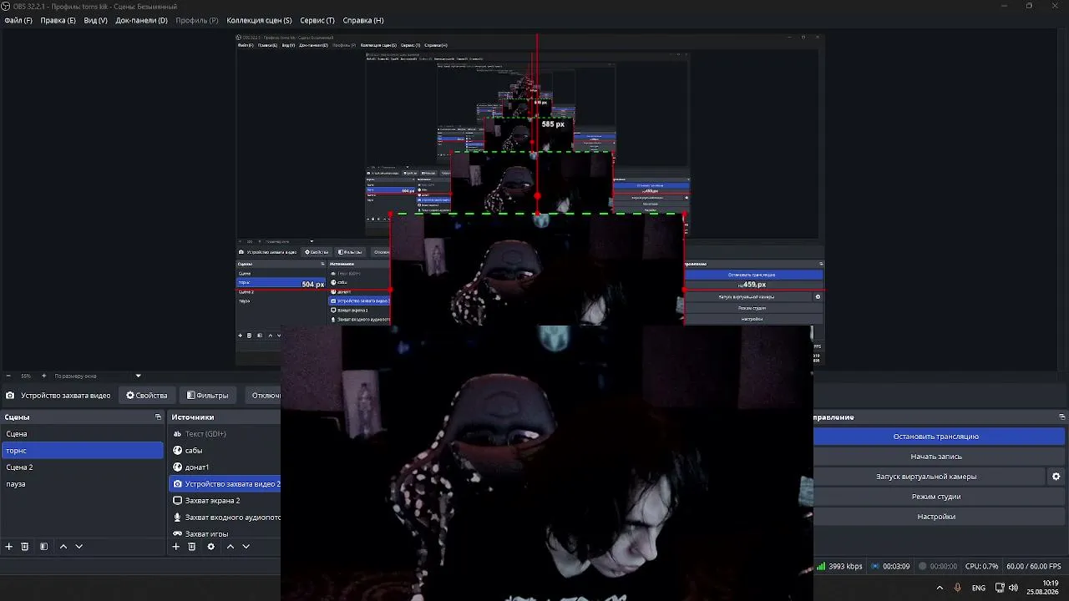Screen dimensions: 1069x601
Task: Select the Захват игры source
Action: [x=225, y=534]
